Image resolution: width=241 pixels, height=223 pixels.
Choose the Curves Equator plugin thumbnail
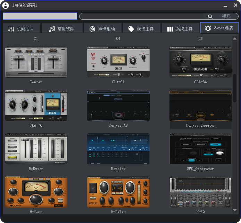[201, 105]
